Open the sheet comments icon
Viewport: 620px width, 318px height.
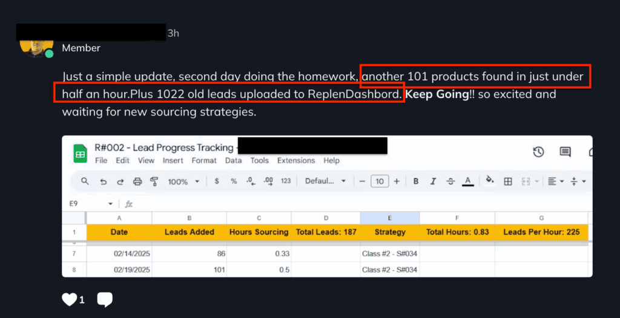click(565, 152)
